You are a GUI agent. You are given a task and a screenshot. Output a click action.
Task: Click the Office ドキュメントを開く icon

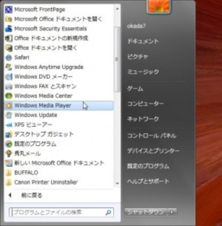[x=9, y=48]
